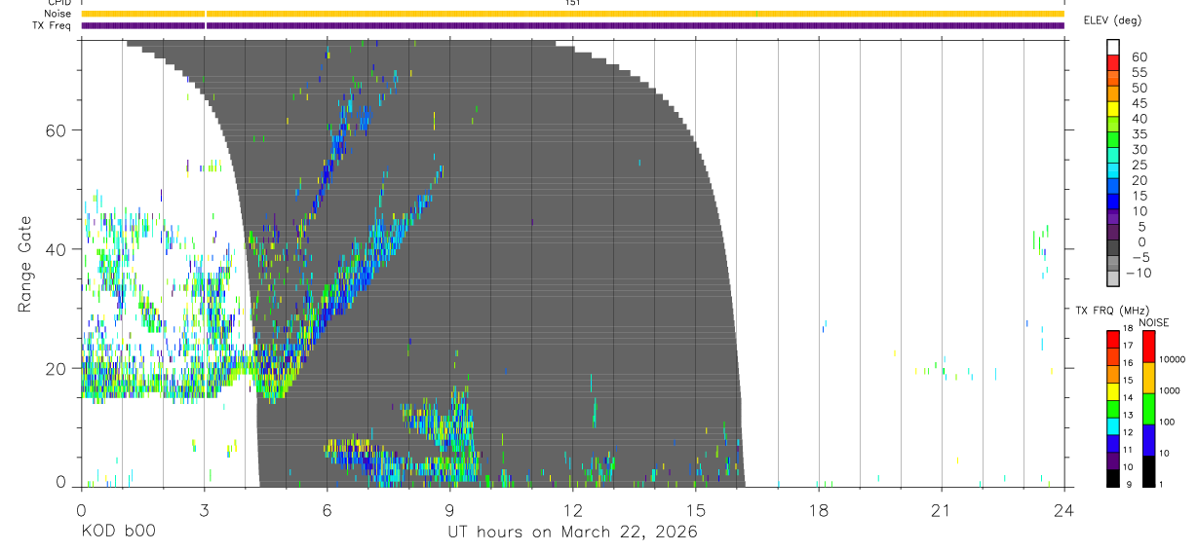Click the red segment of the TX FRQ color bar

1112,340
